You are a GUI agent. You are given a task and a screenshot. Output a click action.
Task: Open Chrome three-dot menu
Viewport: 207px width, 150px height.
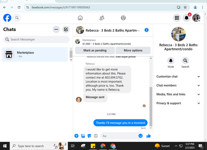(202, 7)
